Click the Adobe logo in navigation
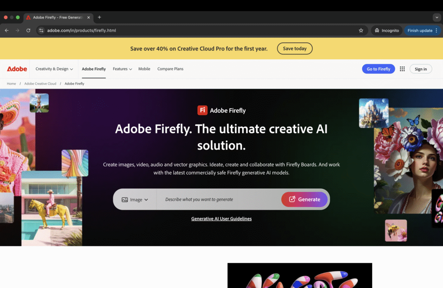The image size is (443, 288). pos(17,69)
